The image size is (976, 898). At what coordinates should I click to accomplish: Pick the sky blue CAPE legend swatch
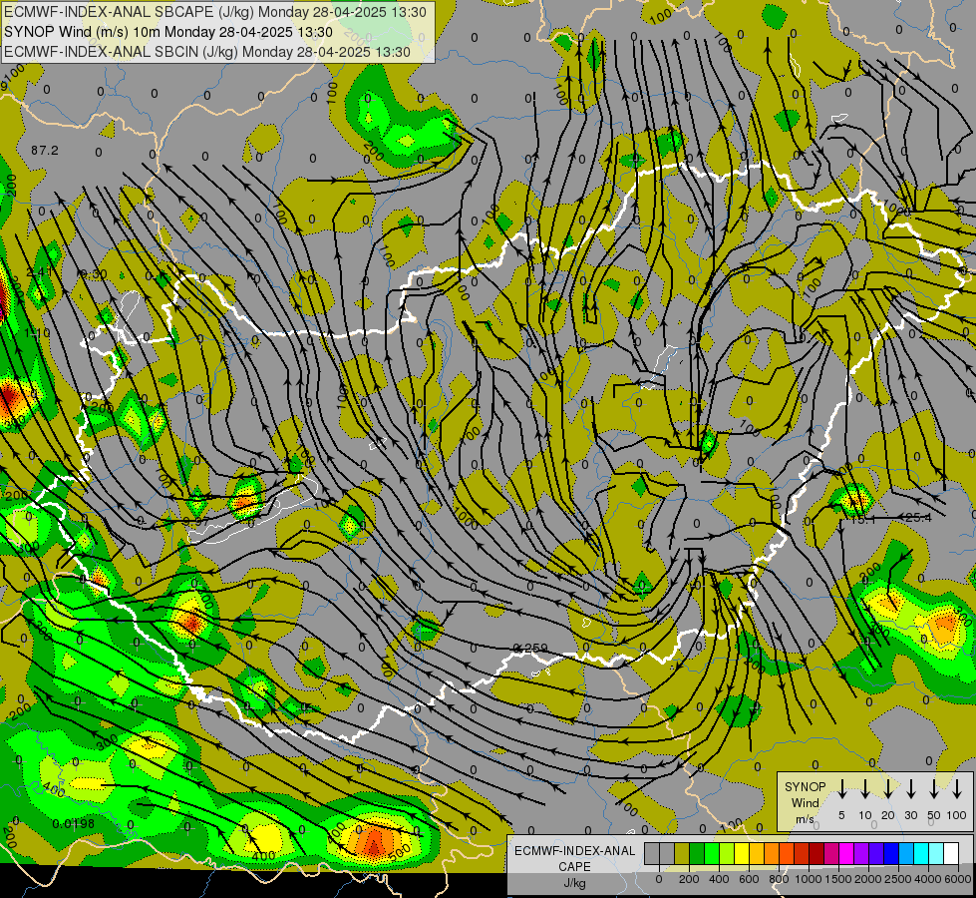906,853
